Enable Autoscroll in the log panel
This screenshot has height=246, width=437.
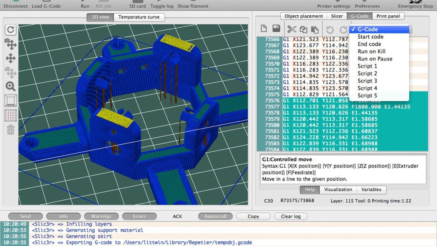(215, 216)
